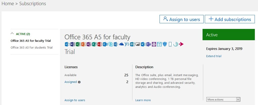The image size is (258, 105).
Task: Click the assigned licenses count 2
Action: tap(127, 82)
